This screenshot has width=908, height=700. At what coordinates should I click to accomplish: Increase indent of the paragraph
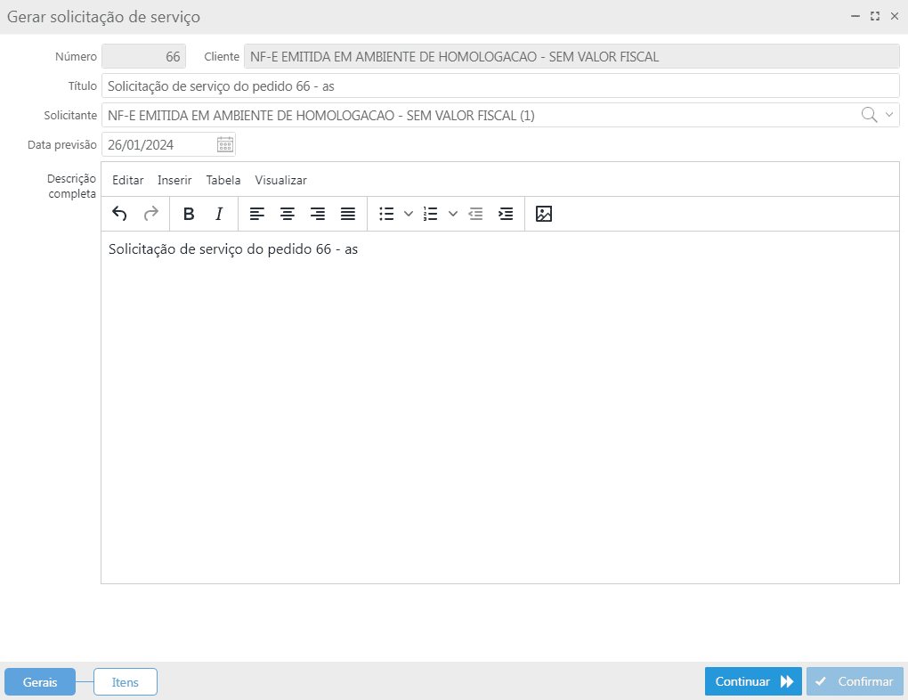[506, 214]
